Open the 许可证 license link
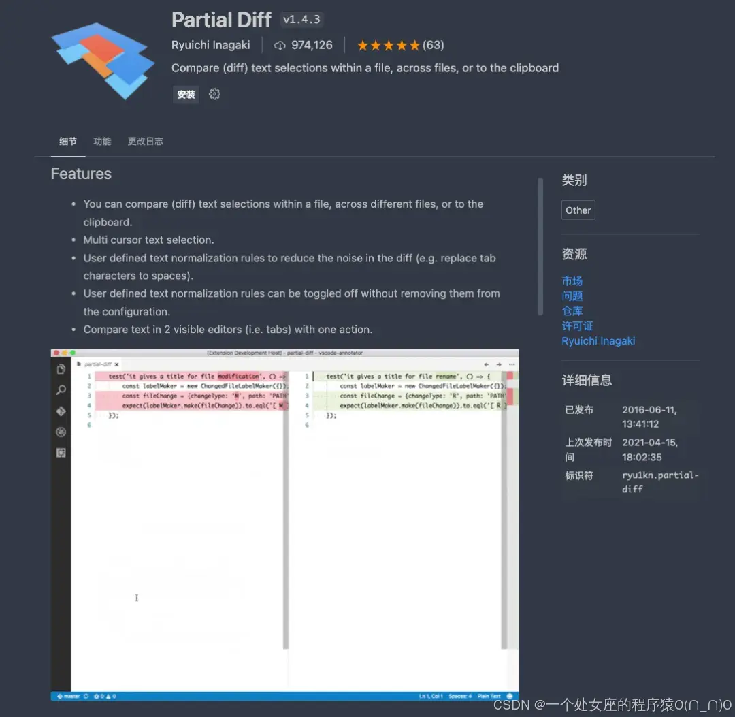This screenshot has width=735, height=717. click(x=577, y=326)
